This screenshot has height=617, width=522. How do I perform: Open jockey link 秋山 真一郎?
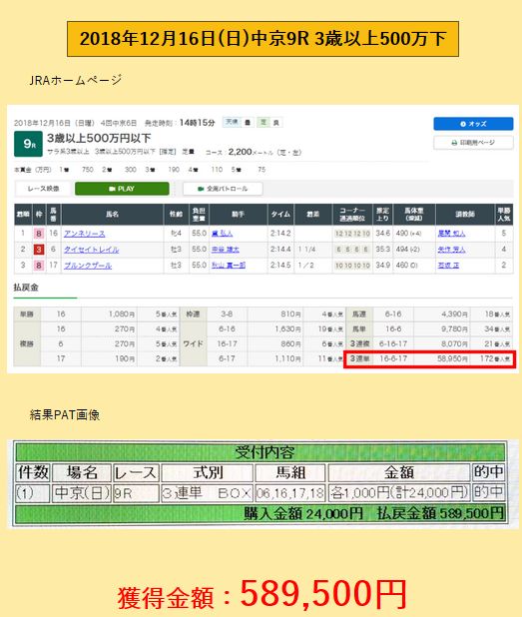pos(229,266)
